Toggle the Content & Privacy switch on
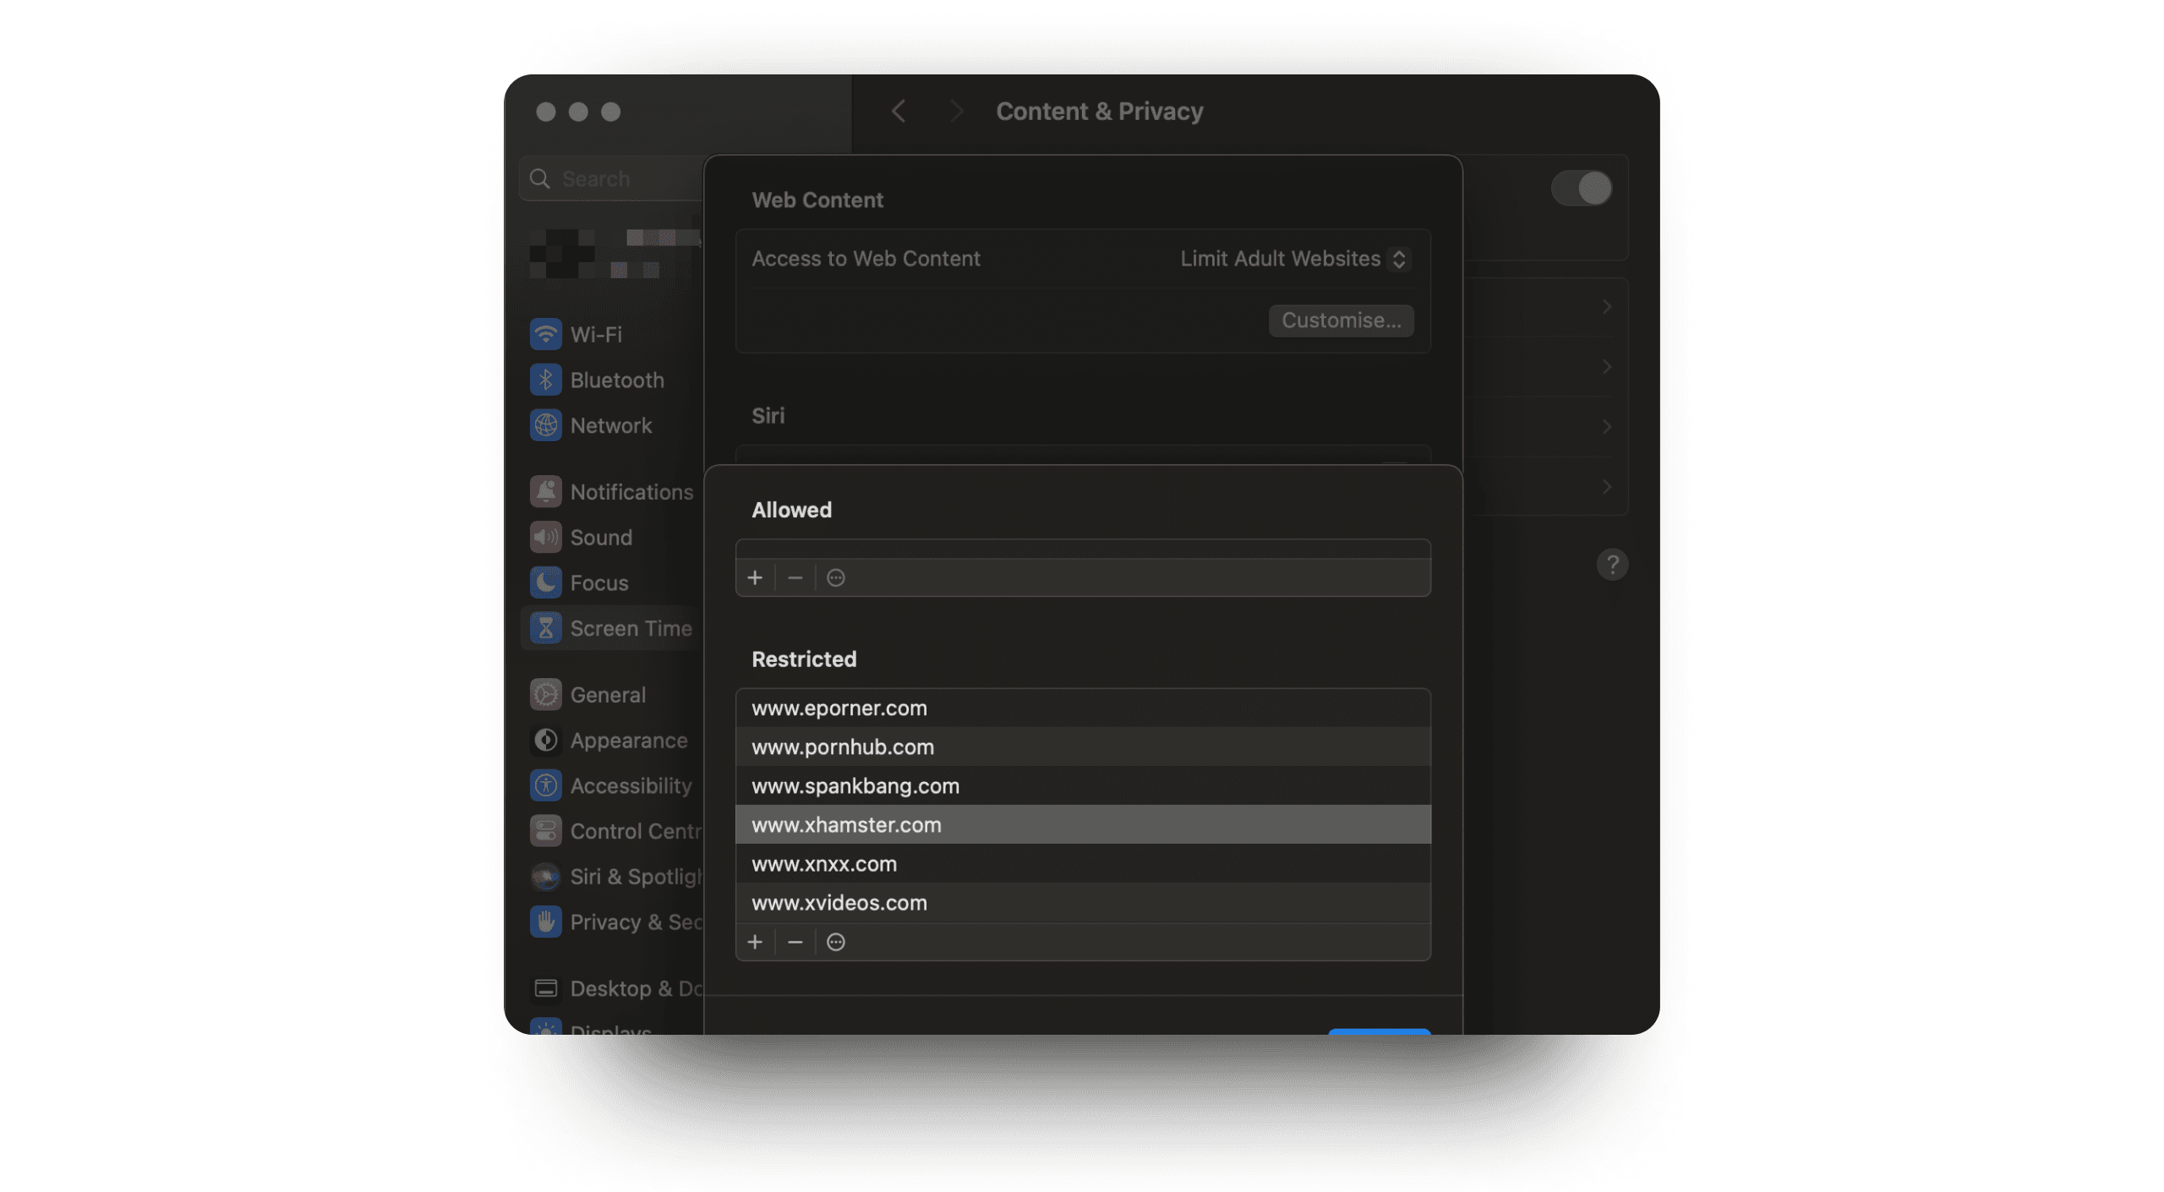 tap(1582, 188)
